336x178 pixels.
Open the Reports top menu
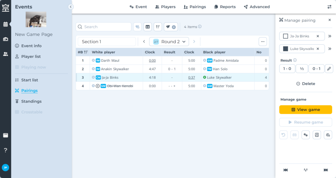pos(225,7)
